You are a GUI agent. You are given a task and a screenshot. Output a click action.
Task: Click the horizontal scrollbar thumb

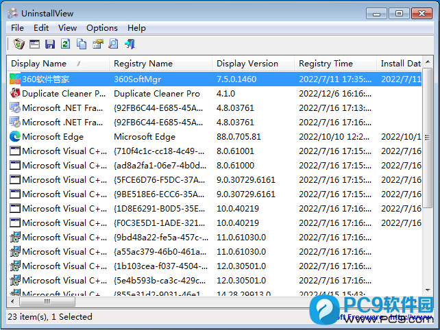click(47, 302)
